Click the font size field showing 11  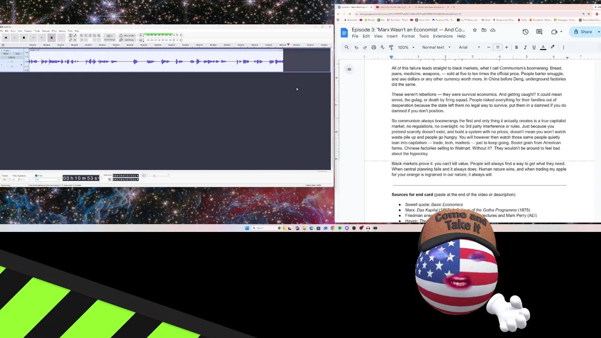click(x=498, y=47)
